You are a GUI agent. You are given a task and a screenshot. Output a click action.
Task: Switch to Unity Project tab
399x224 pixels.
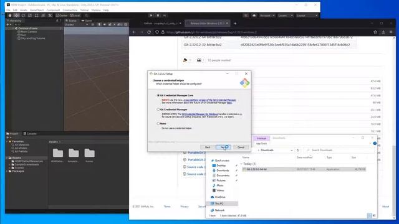[12, 134]
